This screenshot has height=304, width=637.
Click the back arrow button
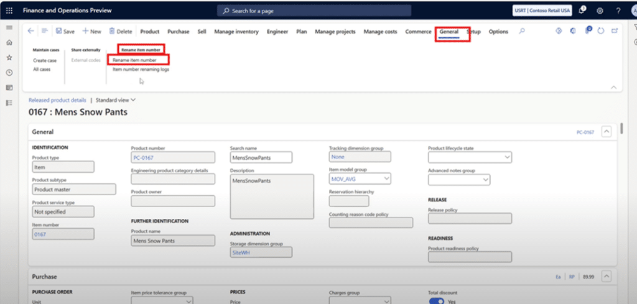click(x=31, y=31)
